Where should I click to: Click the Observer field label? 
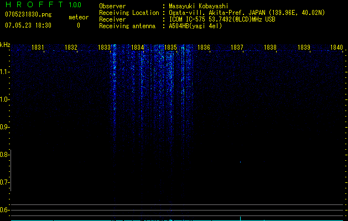pyautogui.click(x=112, y=6)
